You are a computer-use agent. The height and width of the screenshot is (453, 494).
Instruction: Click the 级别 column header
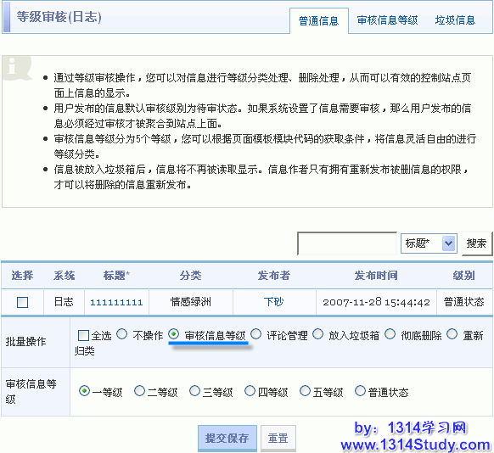coord(463,276)
